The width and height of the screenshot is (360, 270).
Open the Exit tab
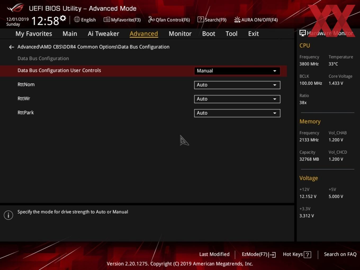253,34
